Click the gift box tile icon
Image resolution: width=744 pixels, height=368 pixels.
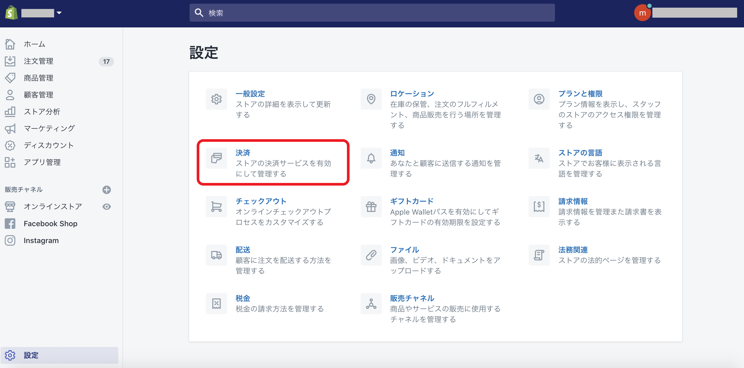coord(371,206)
